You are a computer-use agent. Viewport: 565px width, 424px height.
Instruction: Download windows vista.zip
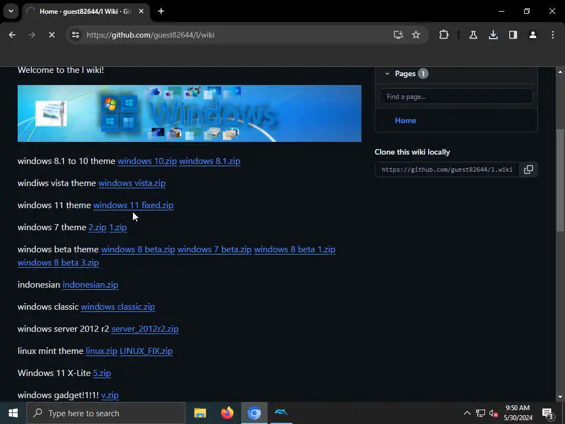[x=132, y=183]
